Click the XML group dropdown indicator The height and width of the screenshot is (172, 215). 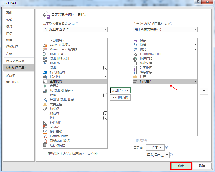(105, 68)
